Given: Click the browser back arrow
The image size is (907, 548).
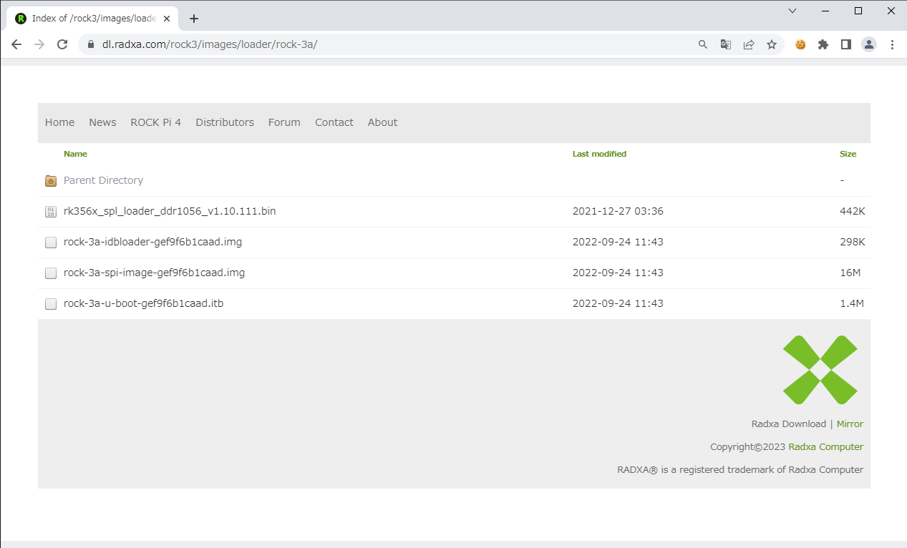Looking at the screenshot, I should 16,44.
